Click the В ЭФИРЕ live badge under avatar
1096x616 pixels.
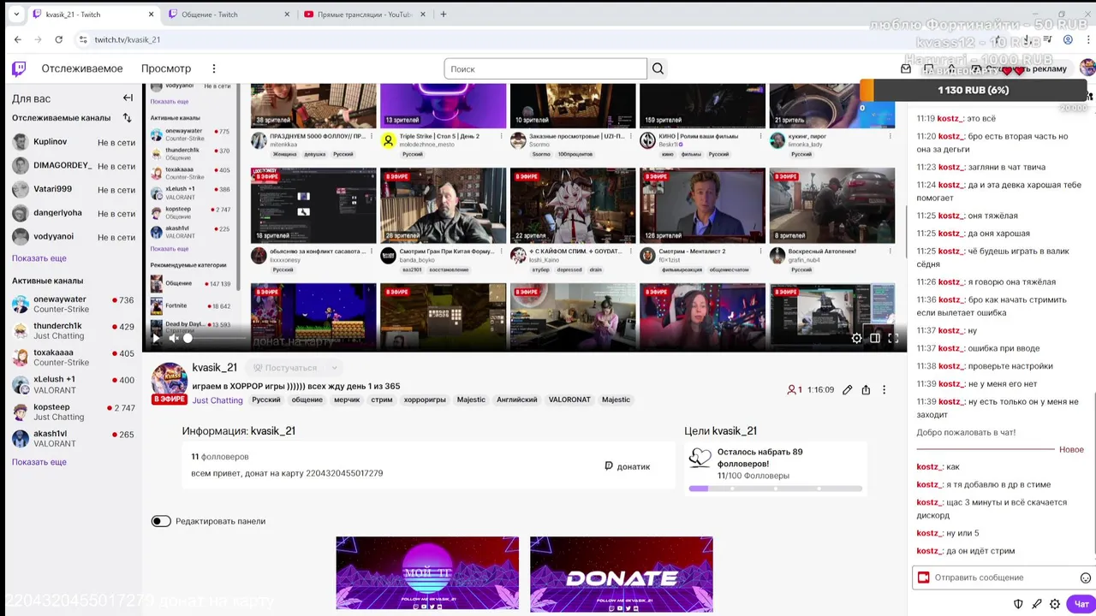point(170,400)
